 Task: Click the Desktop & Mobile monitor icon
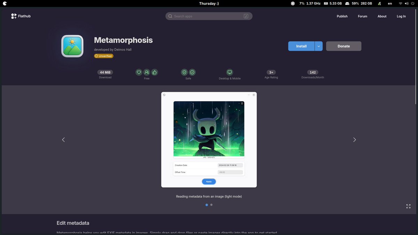pyautogui.click(x=230, y=72)
